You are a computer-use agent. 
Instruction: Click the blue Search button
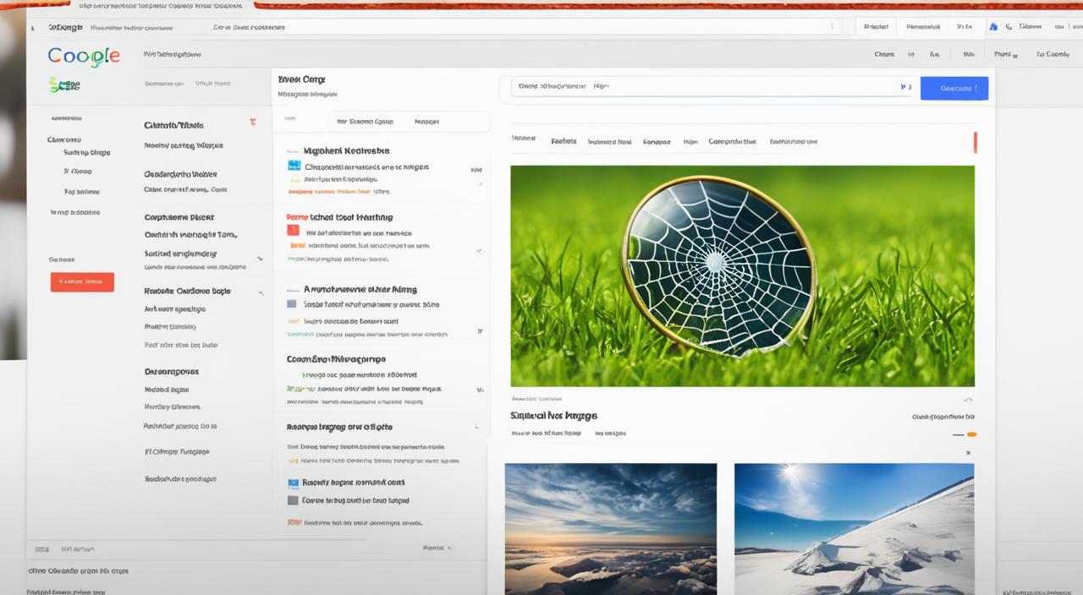[x=954, y=88]
